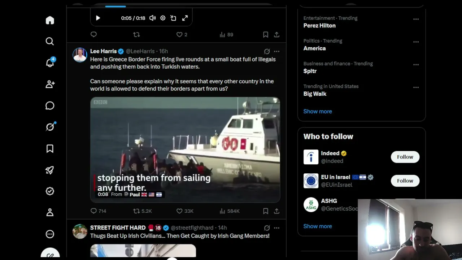Open the Chat messages icon in sidebar
Screen dimensions: 462x260
[50, 105]
